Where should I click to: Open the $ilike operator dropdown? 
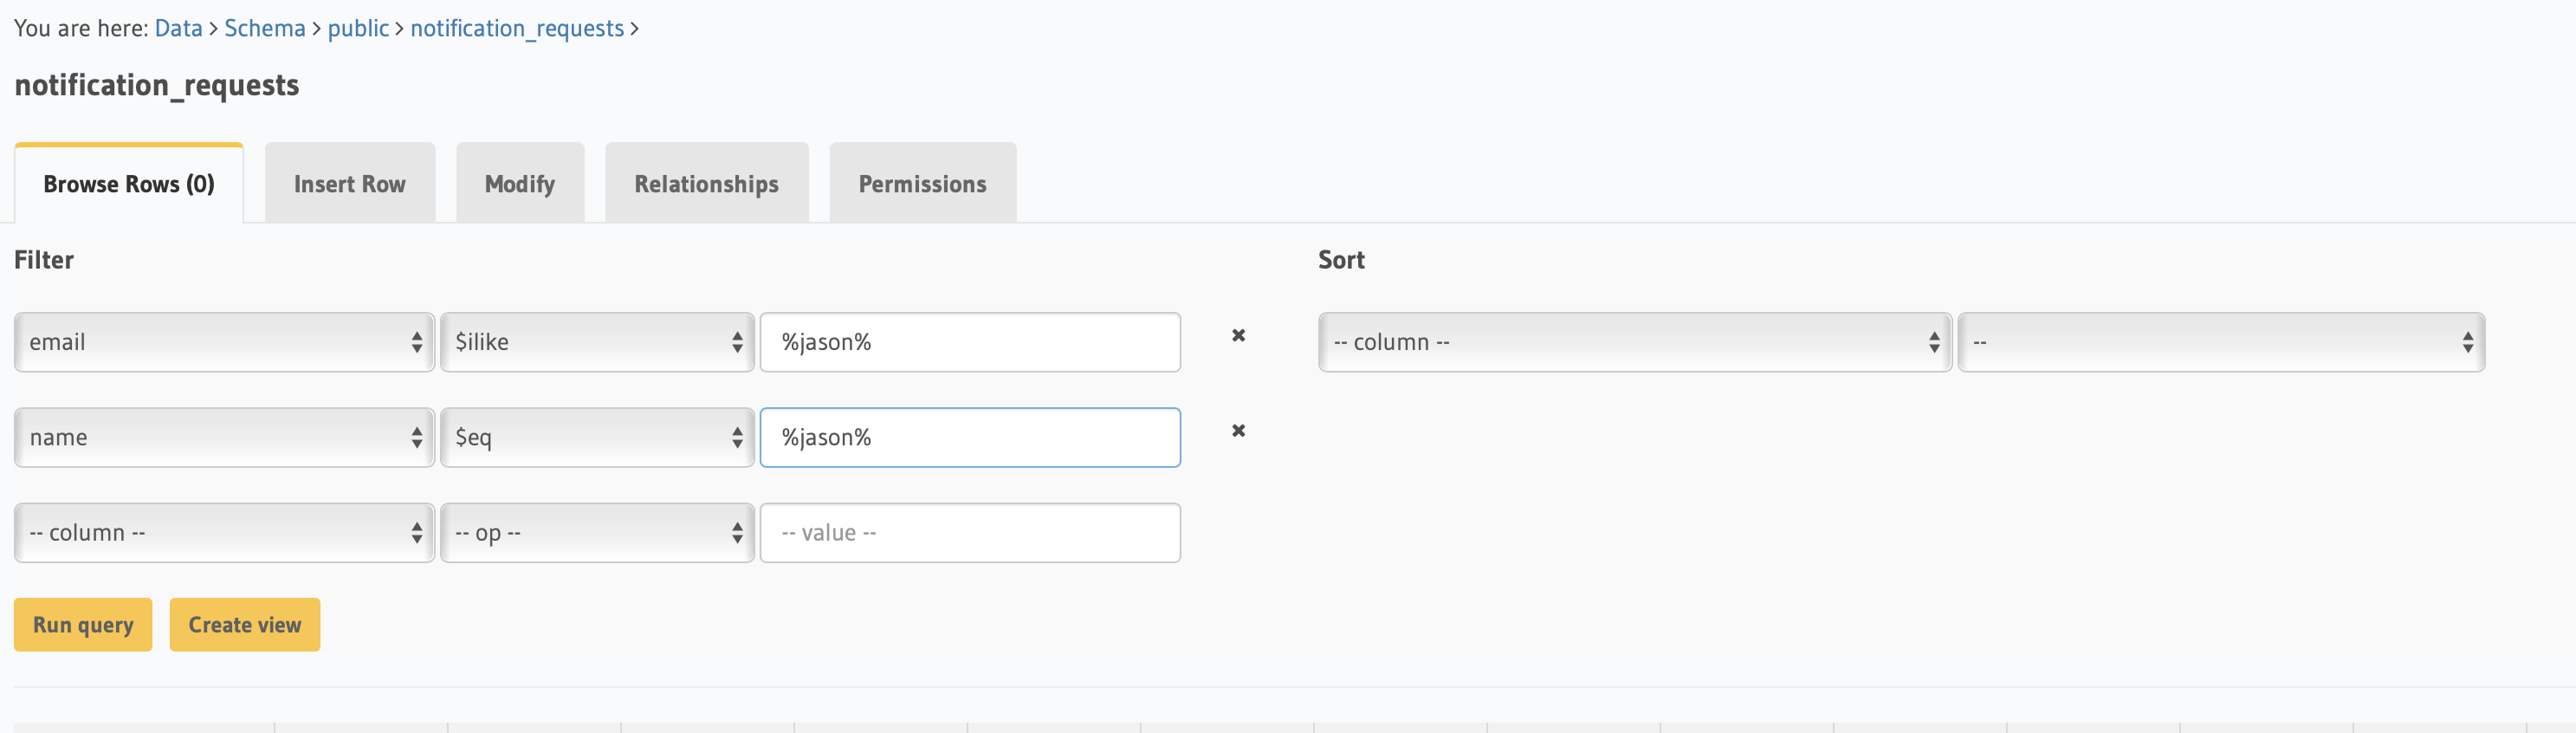coord(597,343)
